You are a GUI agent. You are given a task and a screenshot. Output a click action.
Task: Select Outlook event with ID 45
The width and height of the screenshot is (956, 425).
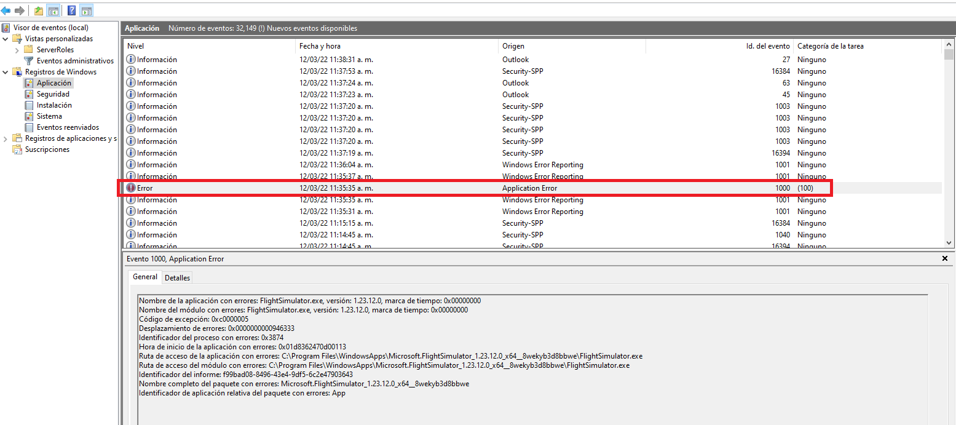534,95
